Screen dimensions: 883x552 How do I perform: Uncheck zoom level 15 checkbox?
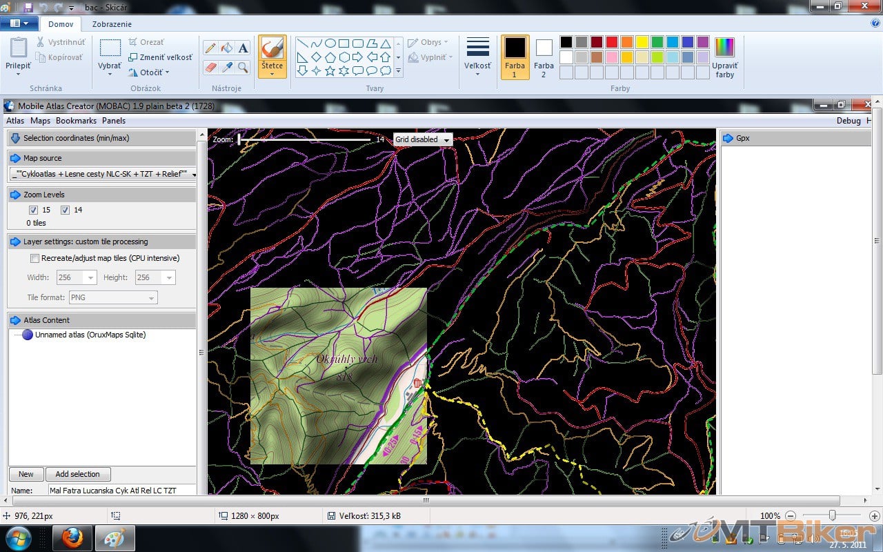(33, 210)
